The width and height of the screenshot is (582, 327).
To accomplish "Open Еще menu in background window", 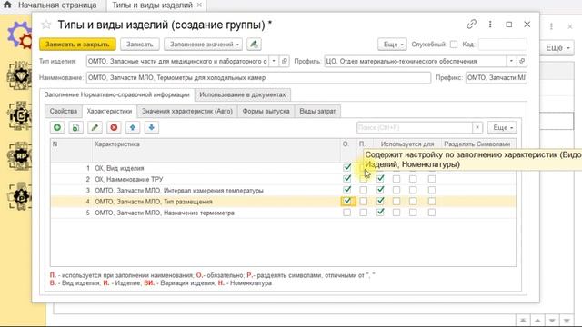I will (x=557, y=47).
